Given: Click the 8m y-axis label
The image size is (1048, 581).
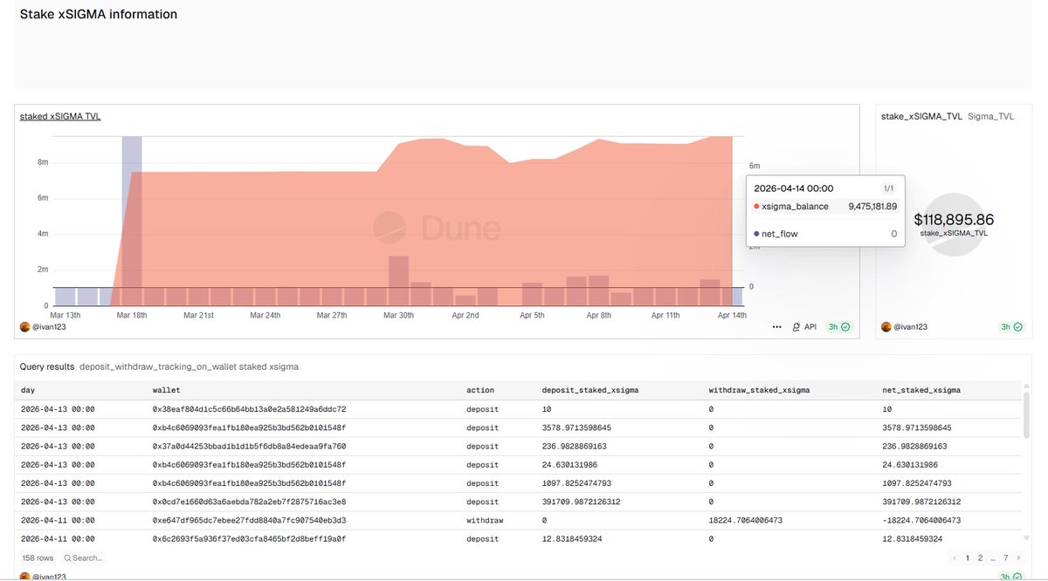Looking at the screenshot, I should click(x=42, y=162).
